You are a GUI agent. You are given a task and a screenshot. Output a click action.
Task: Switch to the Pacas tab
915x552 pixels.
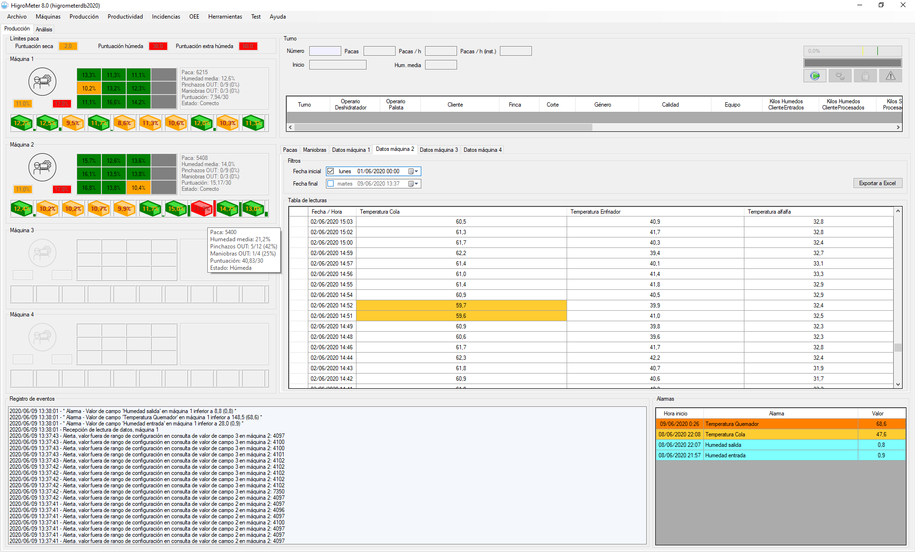[290, 150]
